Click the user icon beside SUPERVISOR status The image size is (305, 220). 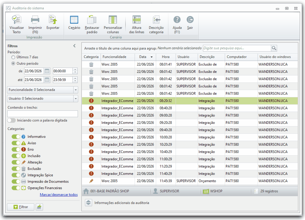tap(156, 191)
